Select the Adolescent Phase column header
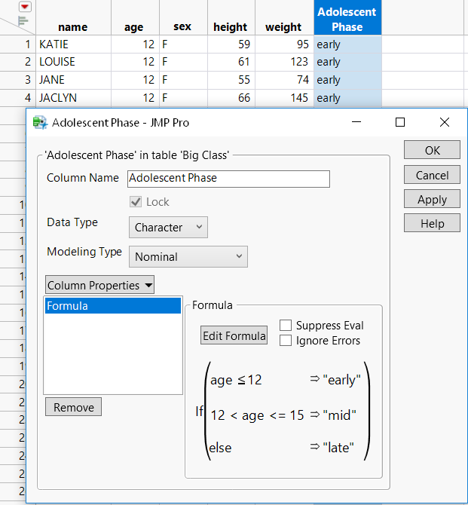Image resolution: width=468 pixels, height=505 pixels. 347,19
